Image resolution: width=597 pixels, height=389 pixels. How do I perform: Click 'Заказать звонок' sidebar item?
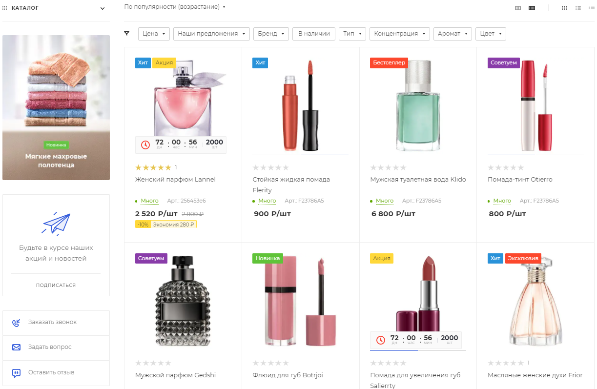click(x=56, y=323)
